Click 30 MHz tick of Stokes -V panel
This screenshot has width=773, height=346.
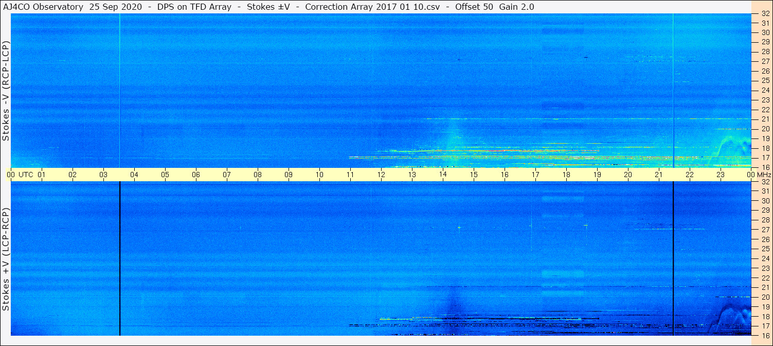tap(765, 32)
